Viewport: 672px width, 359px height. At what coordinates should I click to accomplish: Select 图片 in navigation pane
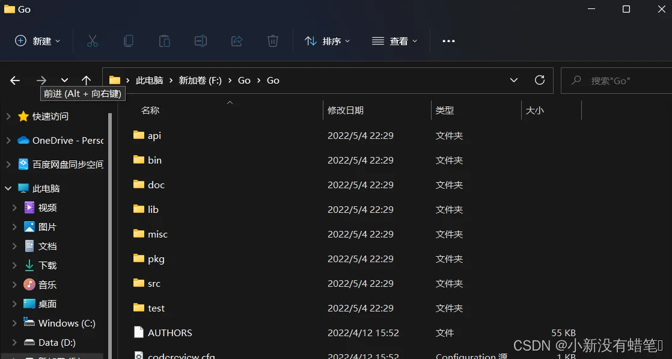click(x=47, y=227)
